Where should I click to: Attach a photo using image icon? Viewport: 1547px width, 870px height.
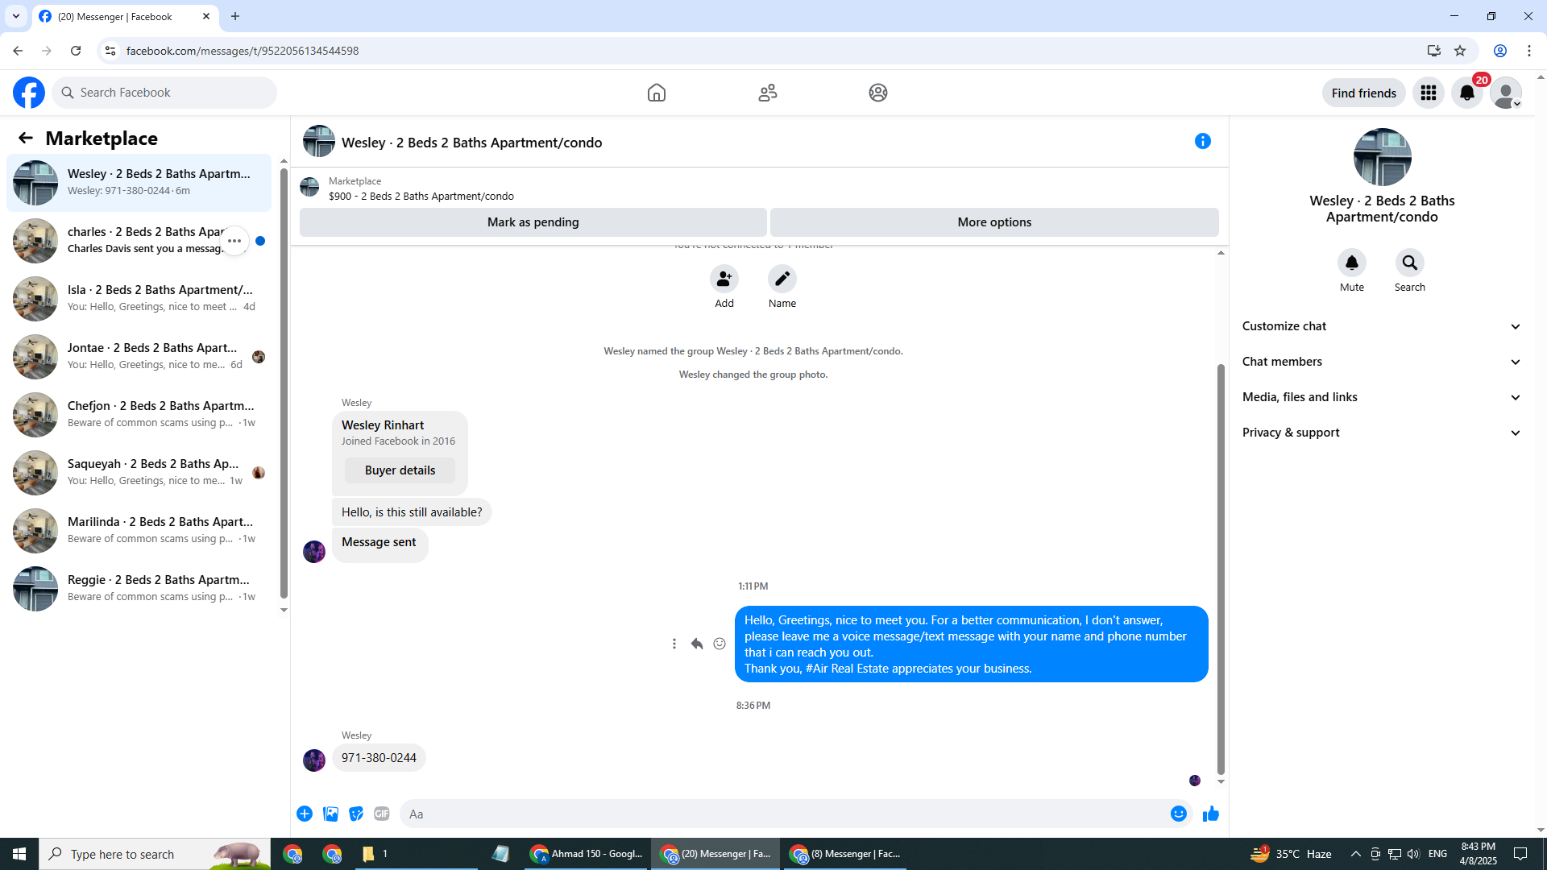coord(330,814)
